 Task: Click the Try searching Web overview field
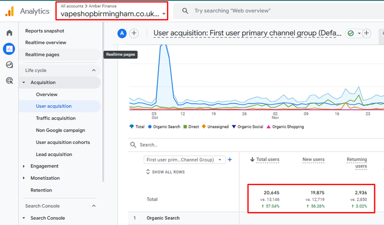point(232,11)
